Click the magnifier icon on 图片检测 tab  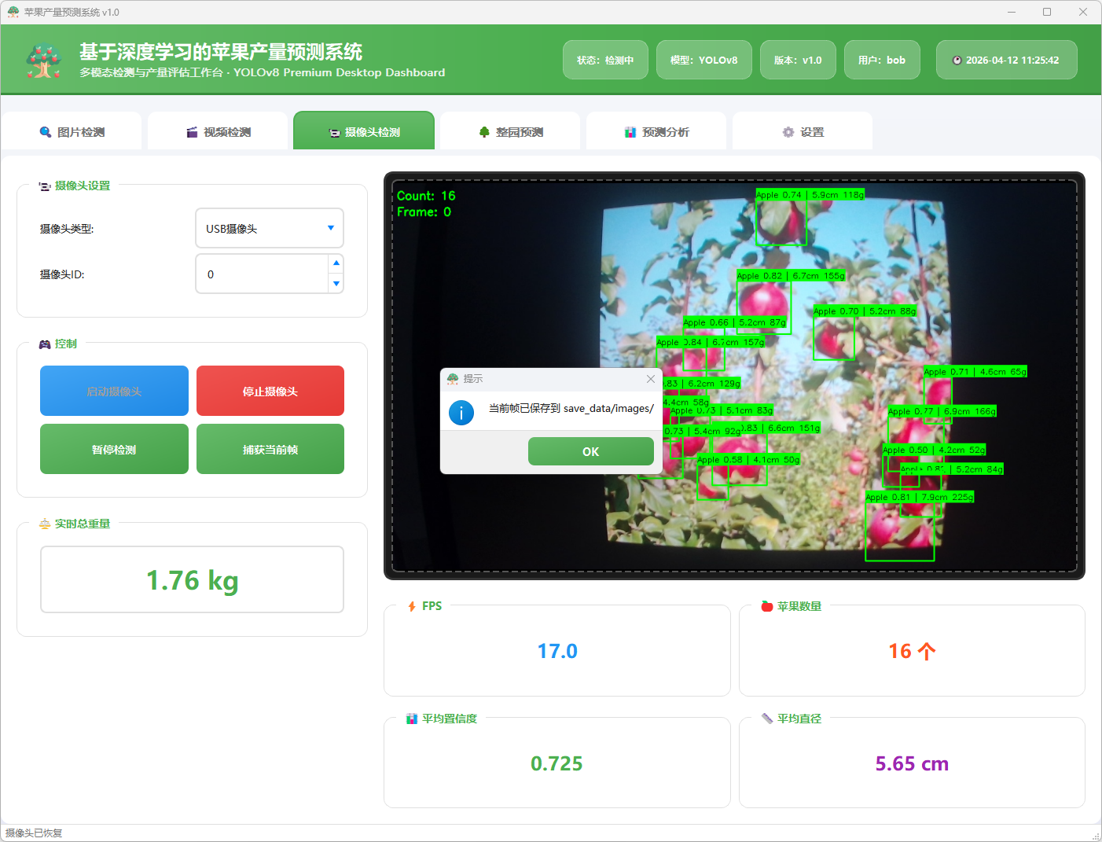[46, 132]
